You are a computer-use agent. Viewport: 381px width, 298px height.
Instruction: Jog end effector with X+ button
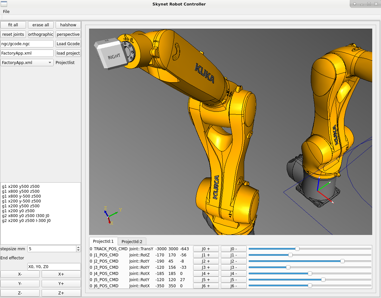61,274
